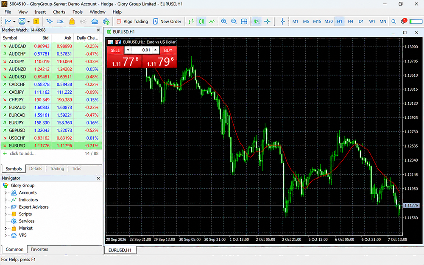Select the M1 timeframe
Screen dimensions: 424x265
point(295,21)
